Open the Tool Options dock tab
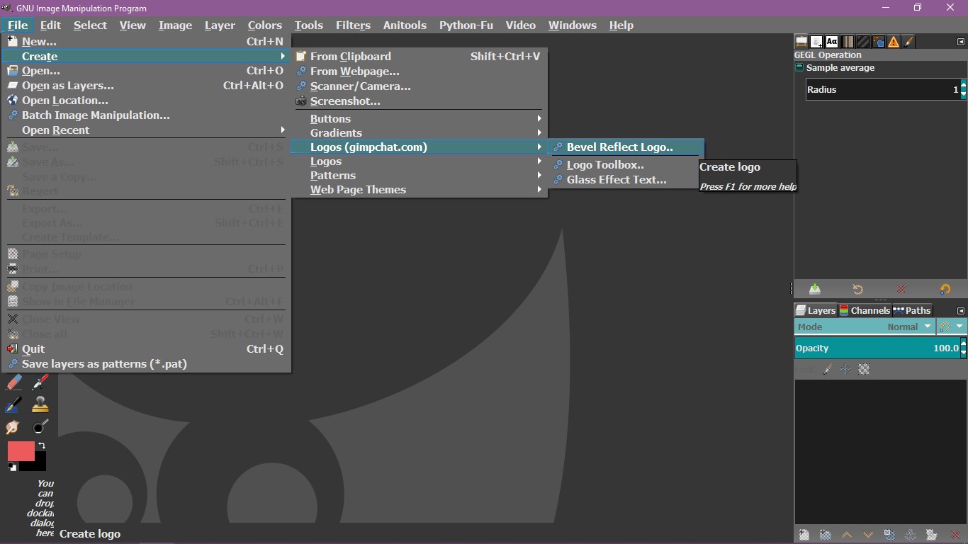 click(x=801, y=42)
